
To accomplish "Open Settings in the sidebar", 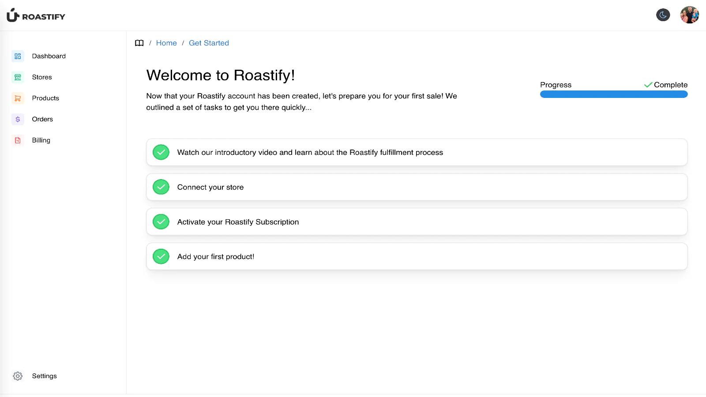I will point(45,376).
